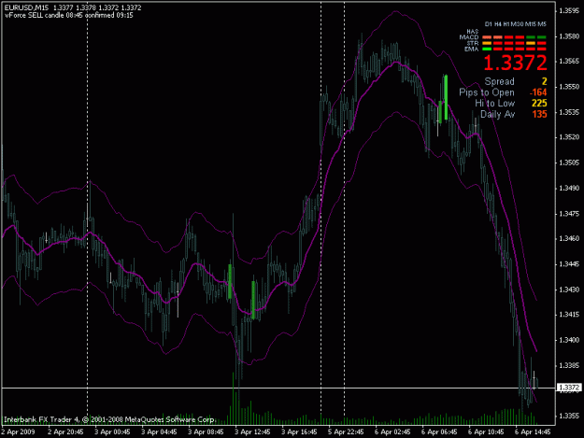The image size is (584, 438).
Task: Click the 1.3595 price axis label
Action: (569, 11)
